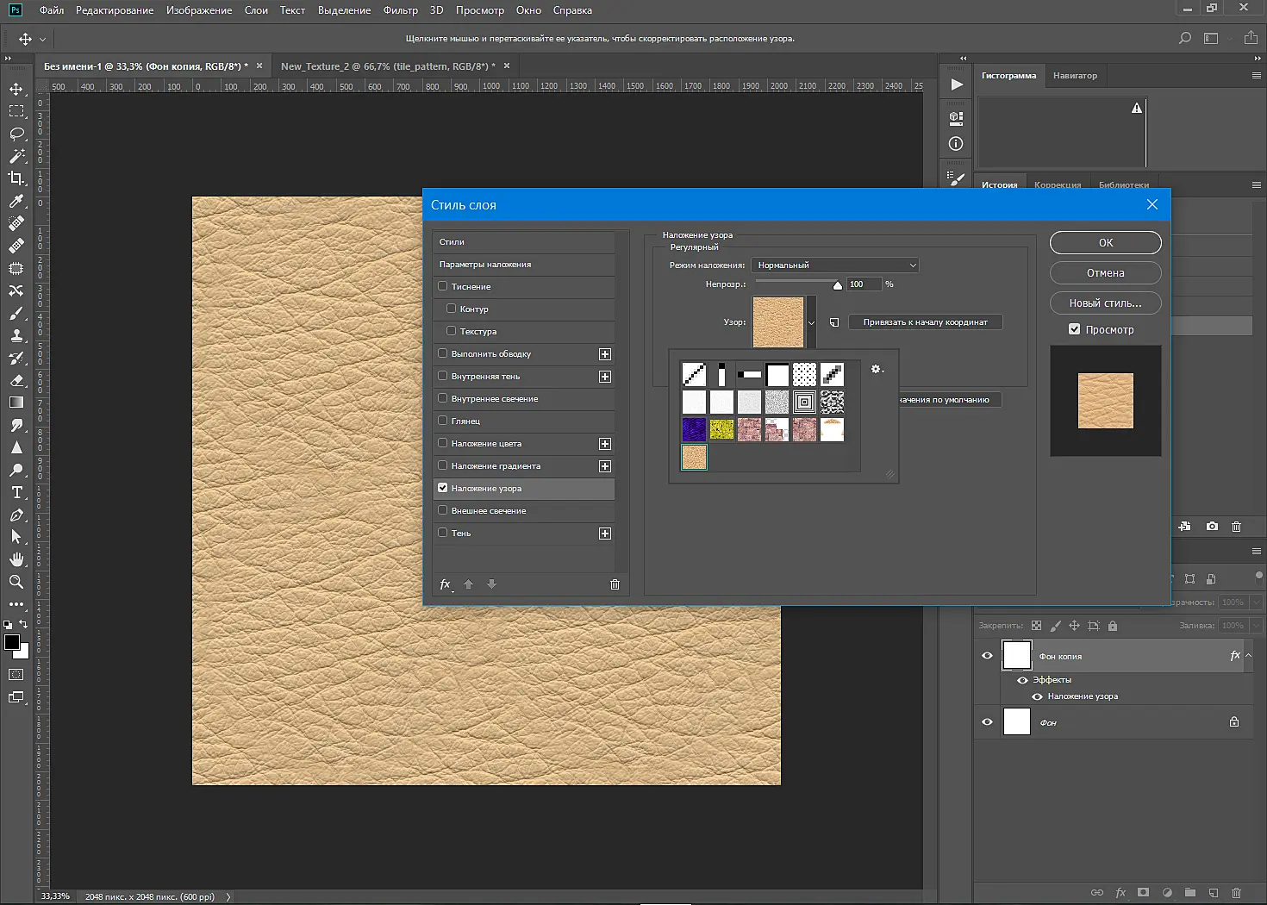Delete layer using Layers panel trash icon
This screenshot has width=1267, height=905.
pyautogui.click(x=1236, y=893)
